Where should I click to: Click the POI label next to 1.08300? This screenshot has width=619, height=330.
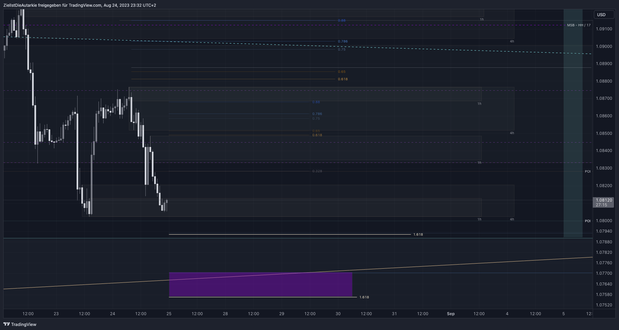(588, 172)
